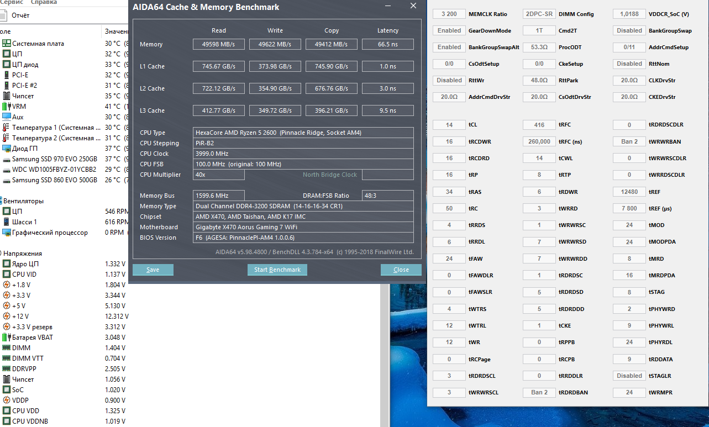Click the thermometer icon for Температура 2

click(7, 138)
